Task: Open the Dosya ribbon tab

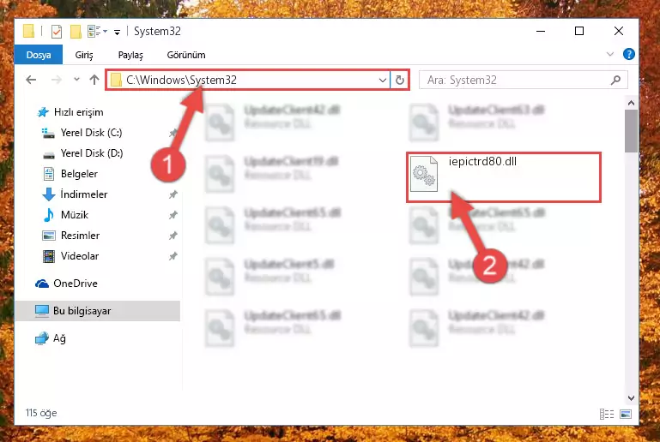Action: [39, 55]
